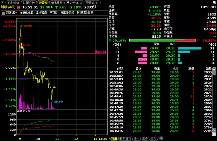This screenshot has height=141, width=217.
Task: Click the 內 69.16% percentage label
Action: pos(117,40)
